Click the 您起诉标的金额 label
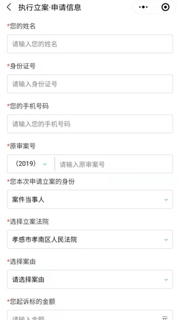180x320 pixels. pos(32,302)
